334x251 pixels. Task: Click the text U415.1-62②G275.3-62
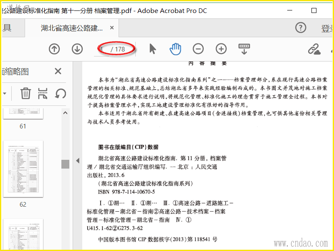point(115,228)
